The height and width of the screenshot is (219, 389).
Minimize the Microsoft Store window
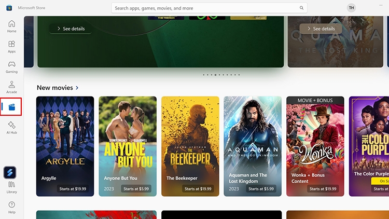381,5
